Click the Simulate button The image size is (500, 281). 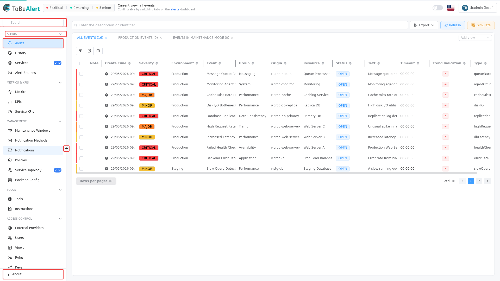pyautogui.click(x=481, y=25)
